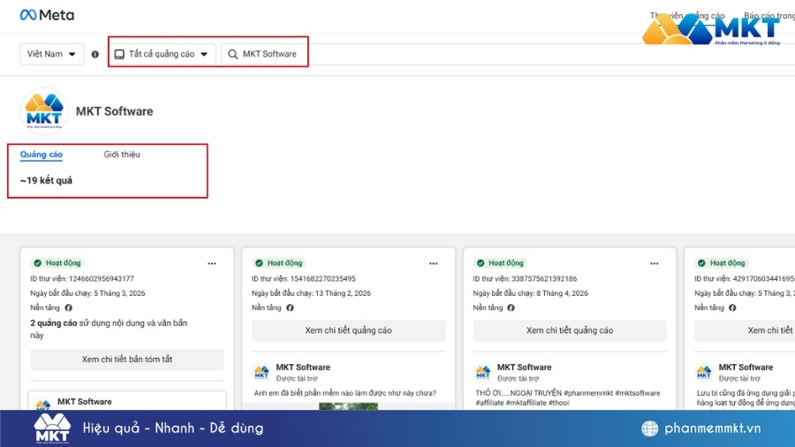Click ad text Anh em đã biết phần mềm
Image resolution: width=795 pixels, height=447 pixels.
(x=344, y=393)
